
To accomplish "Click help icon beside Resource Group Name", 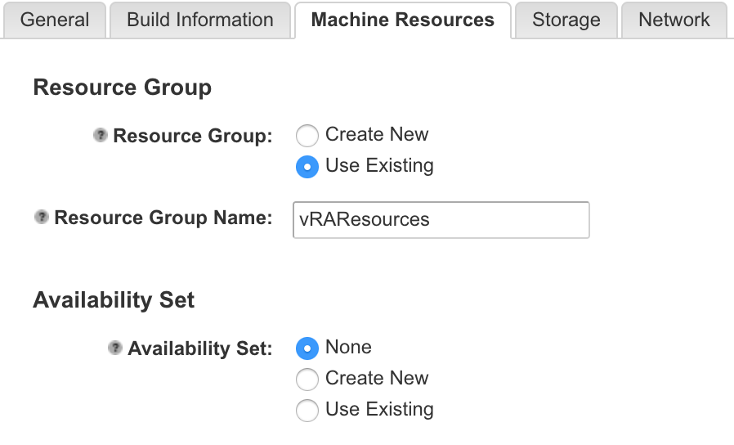I will point(42,218).
